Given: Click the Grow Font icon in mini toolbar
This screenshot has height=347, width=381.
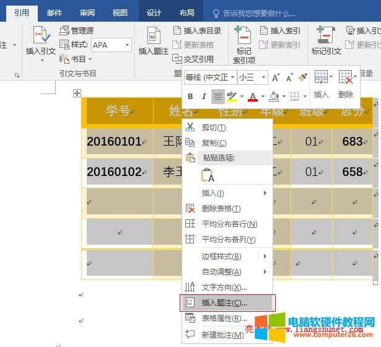Looking at the screenshot, I should coord(276,77).
